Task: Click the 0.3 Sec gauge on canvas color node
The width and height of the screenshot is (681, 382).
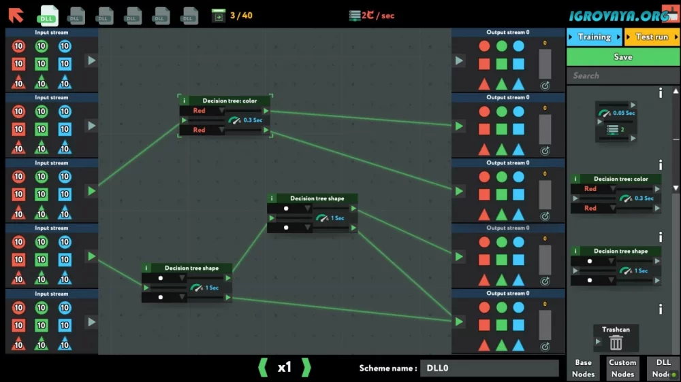Action: pyautogui.click(x=235, y=120)
